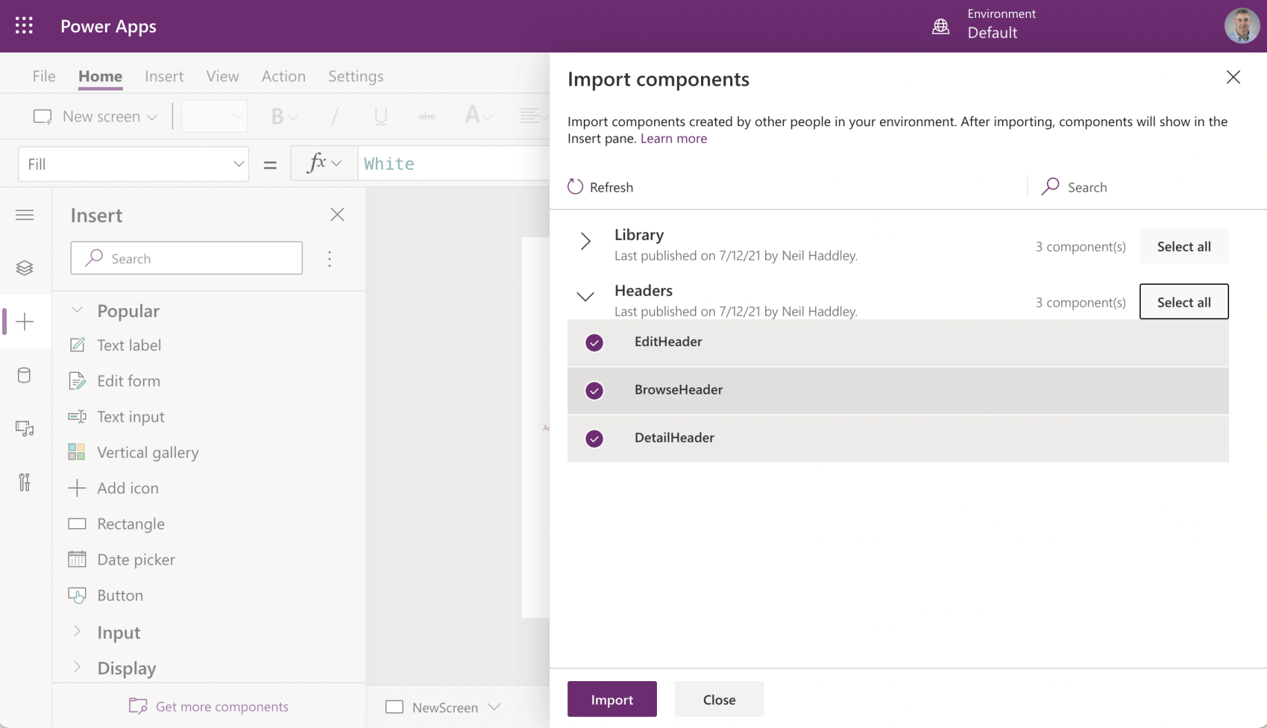Open the Tree view layers icon
Viewport: 1267px width, 728px height.
(x=24, y=268)
